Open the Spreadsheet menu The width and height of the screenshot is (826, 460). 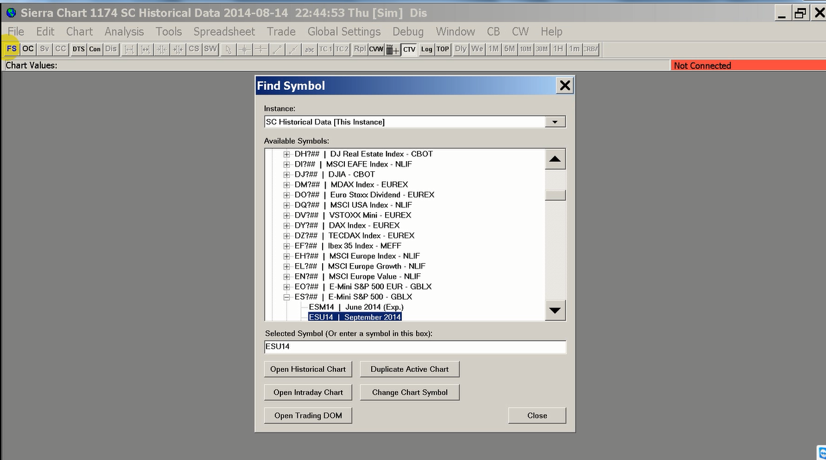click(224, 32)
